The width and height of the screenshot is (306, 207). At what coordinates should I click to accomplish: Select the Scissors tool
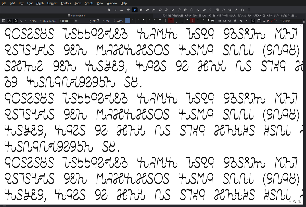click(179, 10)
